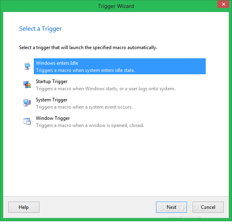Proceed with the Next button
The width and height of the screenshot is (232, 224).
[172, 207]
